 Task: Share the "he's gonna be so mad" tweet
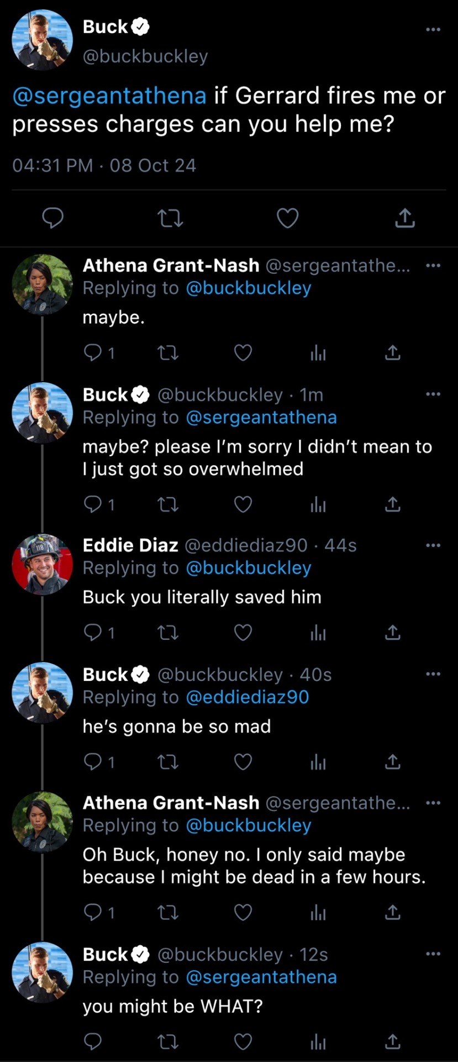392,762
